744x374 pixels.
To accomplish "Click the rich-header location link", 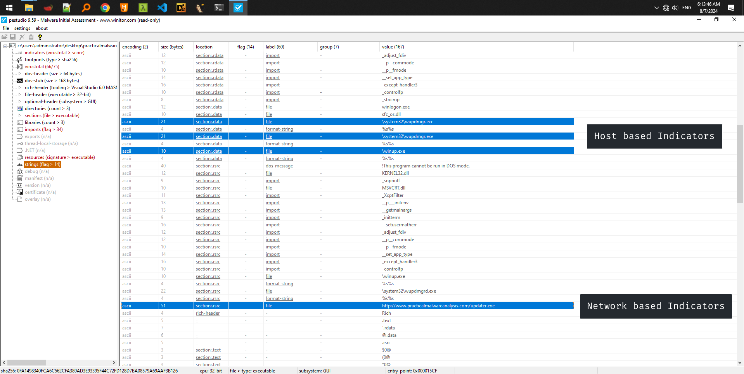I will point(208,313).
